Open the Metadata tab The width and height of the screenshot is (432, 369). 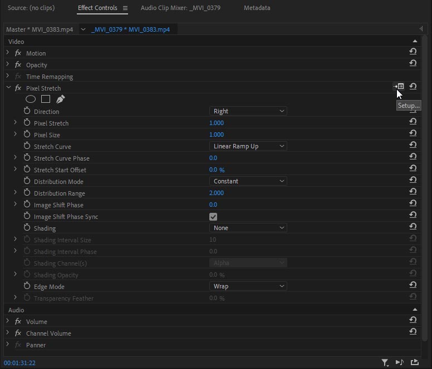257,8
